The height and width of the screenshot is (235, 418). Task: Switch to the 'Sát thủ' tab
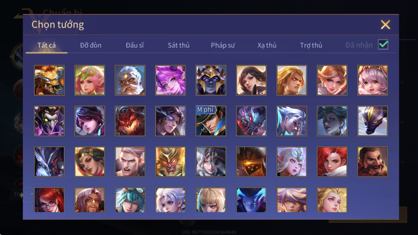(179, 45)
